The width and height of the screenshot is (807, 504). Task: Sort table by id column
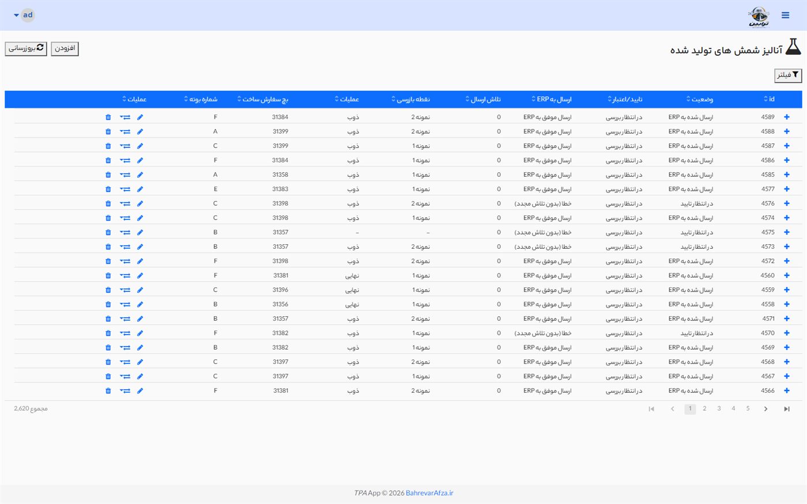(x=770, y=99)
